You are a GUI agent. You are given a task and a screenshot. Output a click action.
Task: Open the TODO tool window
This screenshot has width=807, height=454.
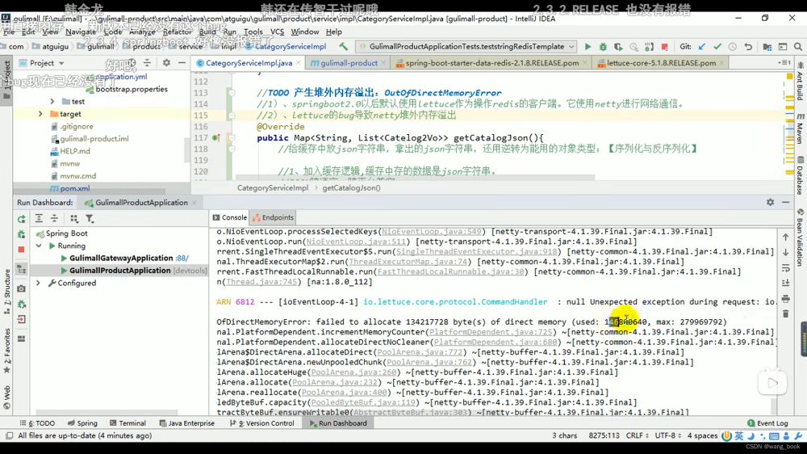tap(38, 423)
